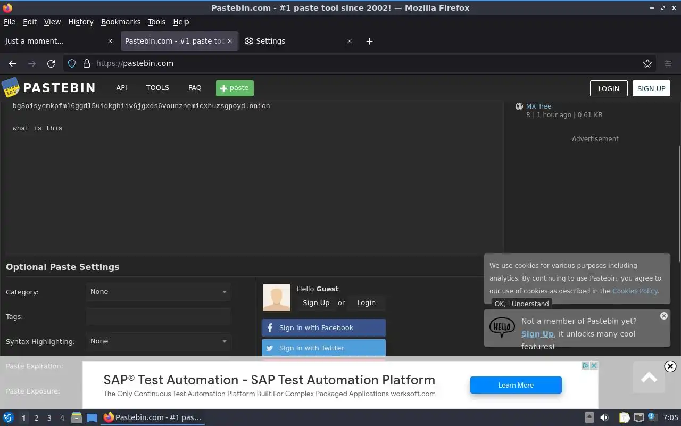Click the guest Login button
The image size is (681, 426).
(x=366, y=303)
